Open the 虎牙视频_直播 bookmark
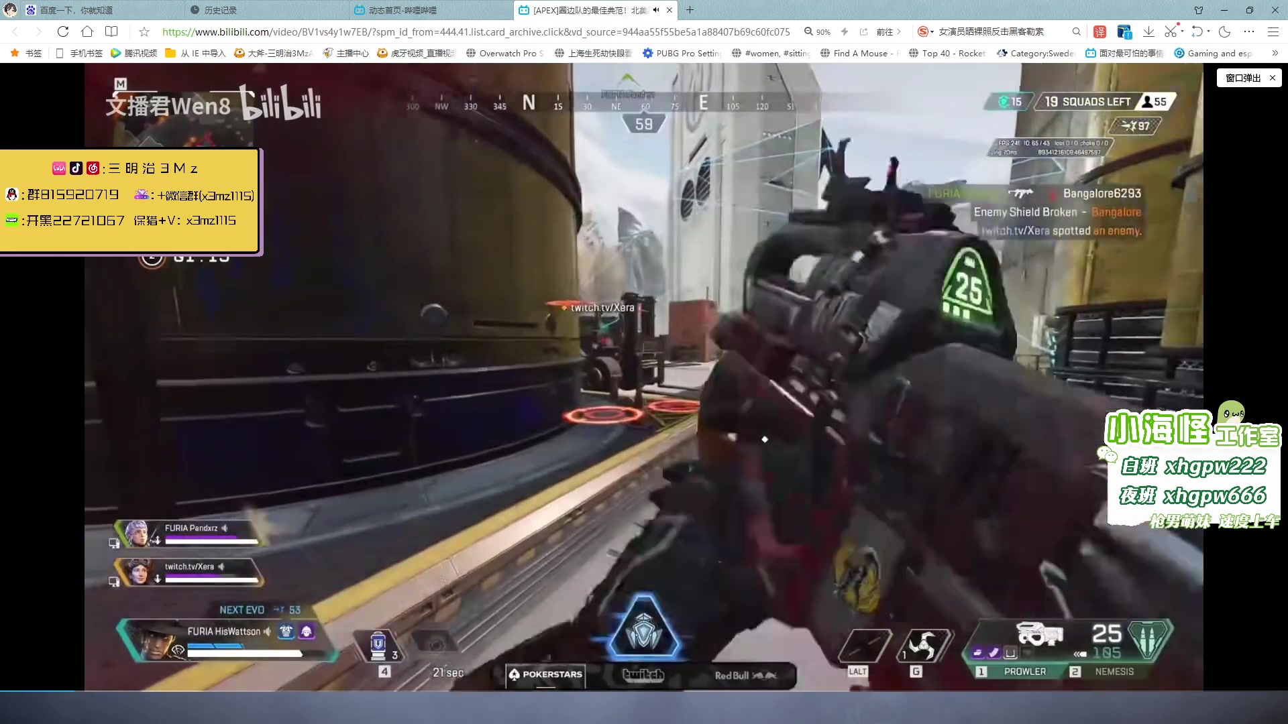 click(x=416, y=53)
